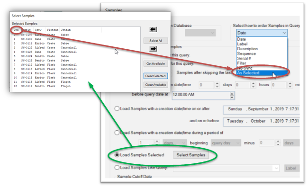
Task: Select the Load Samples Selected radio button
Action: click(x=117, y=155)
